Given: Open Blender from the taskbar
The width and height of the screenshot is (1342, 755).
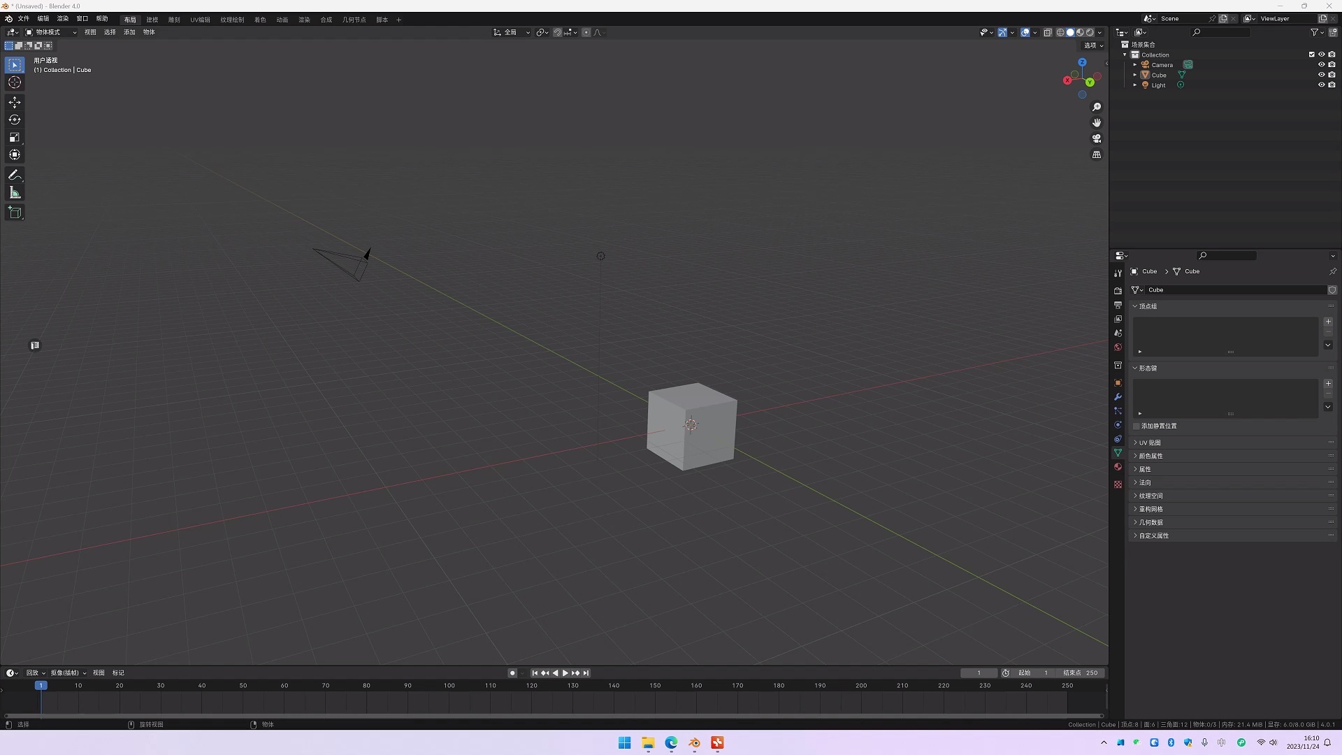Looking at the screenshot, I should [x=694, y=743].
